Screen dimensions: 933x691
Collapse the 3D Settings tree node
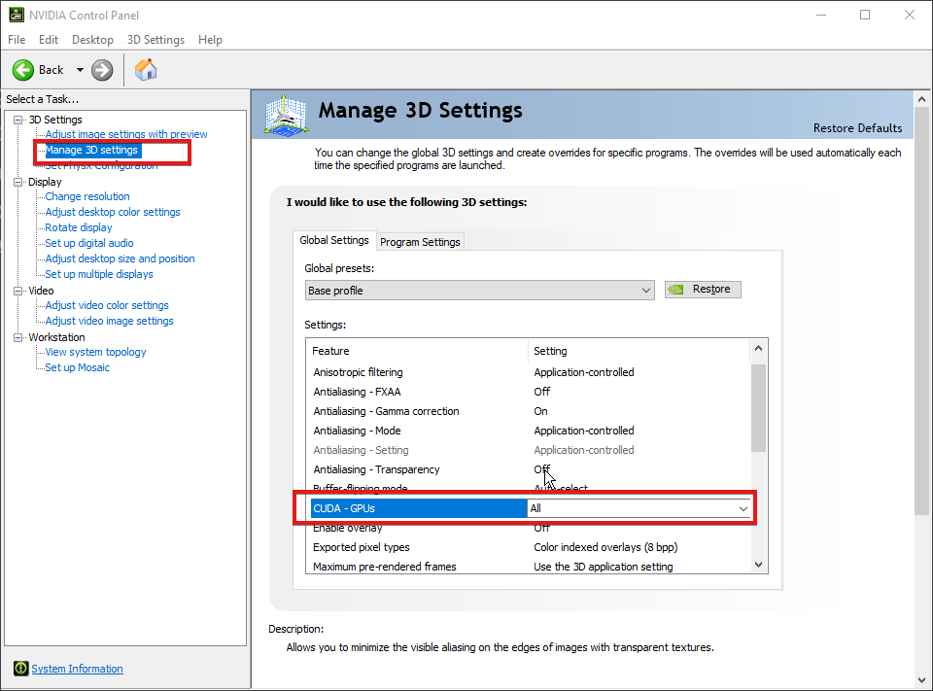17,120
